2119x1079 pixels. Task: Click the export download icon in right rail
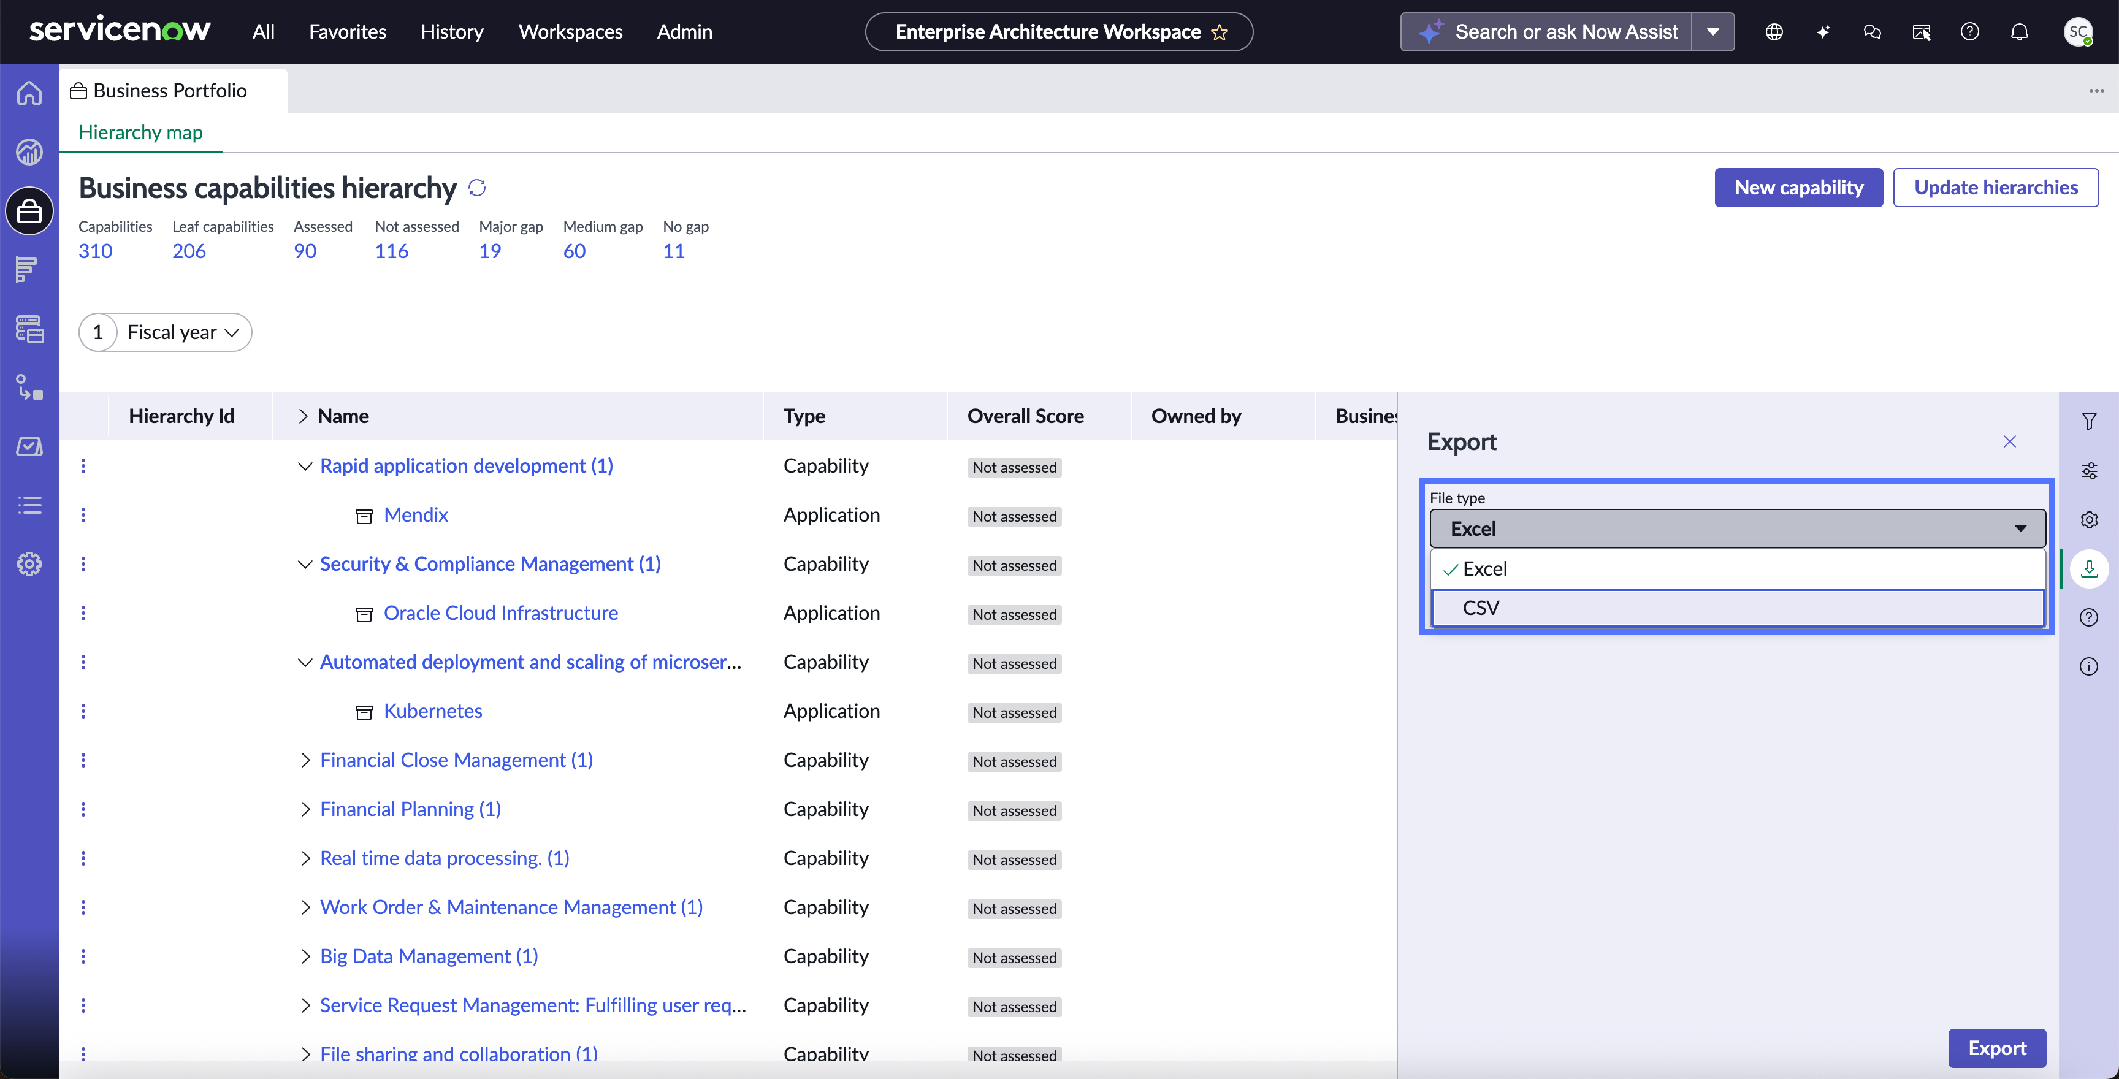point(2088,568)
